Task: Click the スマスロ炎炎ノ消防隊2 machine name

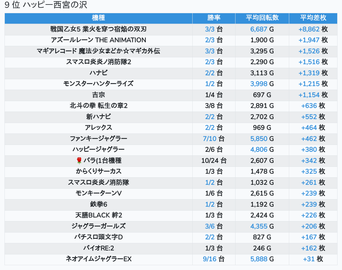Action: coord(98,62)
